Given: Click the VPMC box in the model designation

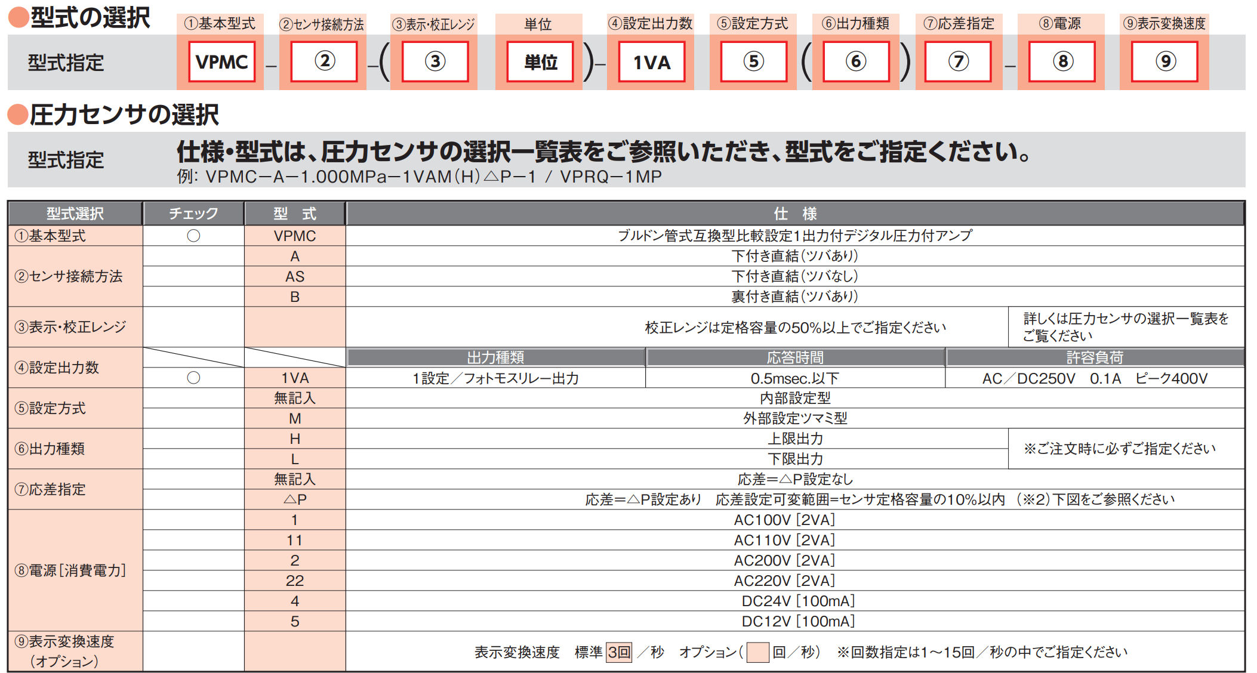Looking at the screenshot, I should tap(221, 61).
